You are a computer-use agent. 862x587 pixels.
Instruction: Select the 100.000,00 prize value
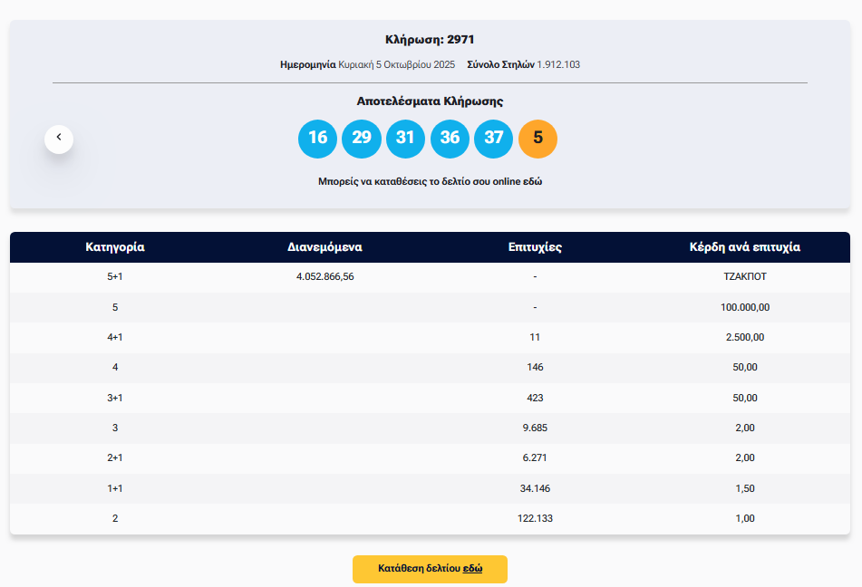click(745, 307)
